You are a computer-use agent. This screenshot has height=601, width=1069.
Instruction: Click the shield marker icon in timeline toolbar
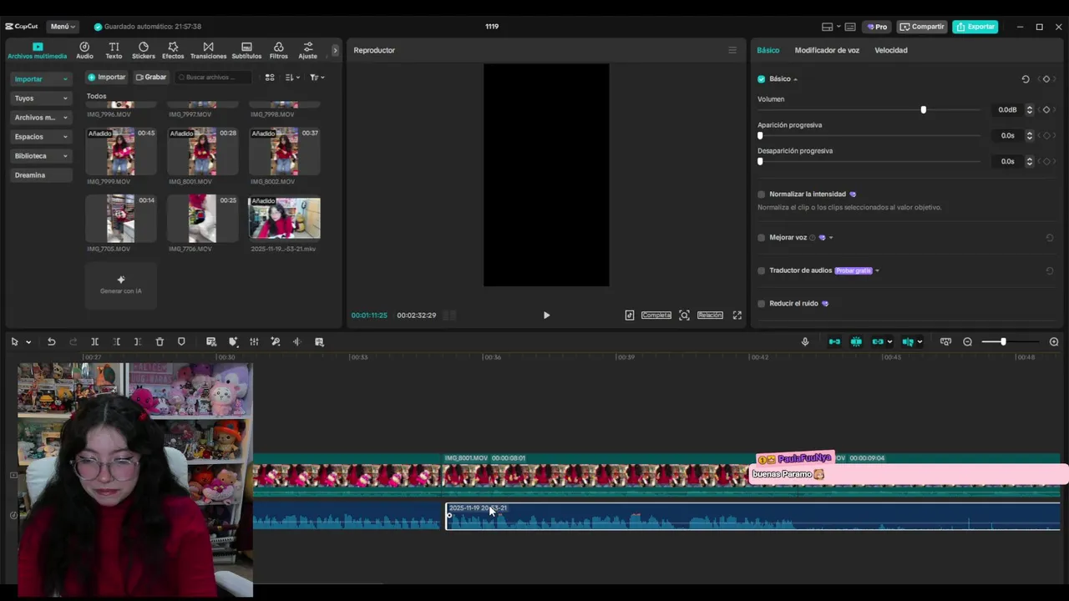point(181,341)
